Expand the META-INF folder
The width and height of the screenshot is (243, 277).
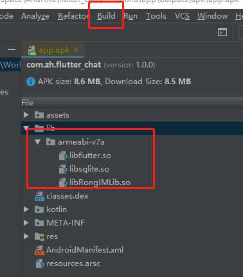point(26,223)
